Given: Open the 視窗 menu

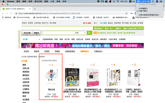Looking at the screenshot, I should tap(58, 1).
